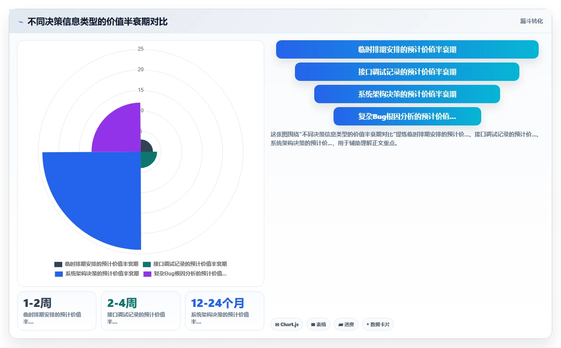Click the table icon in 表格 tag
Viewport: 561px width, 348px height.
coord(313,324)
